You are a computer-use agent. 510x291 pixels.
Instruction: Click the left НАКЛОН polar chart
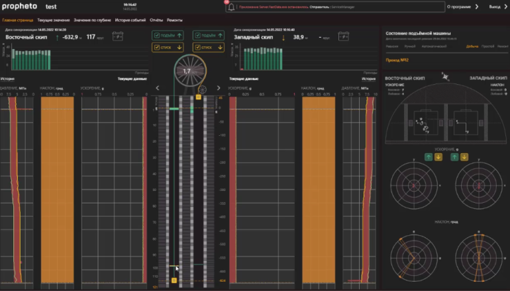(414, 258)
